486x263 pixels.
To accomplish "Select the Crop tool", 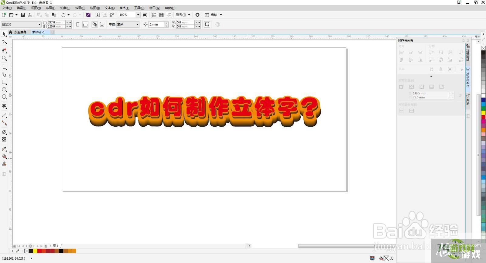I will pyautogui.click(x=4, y=50).
